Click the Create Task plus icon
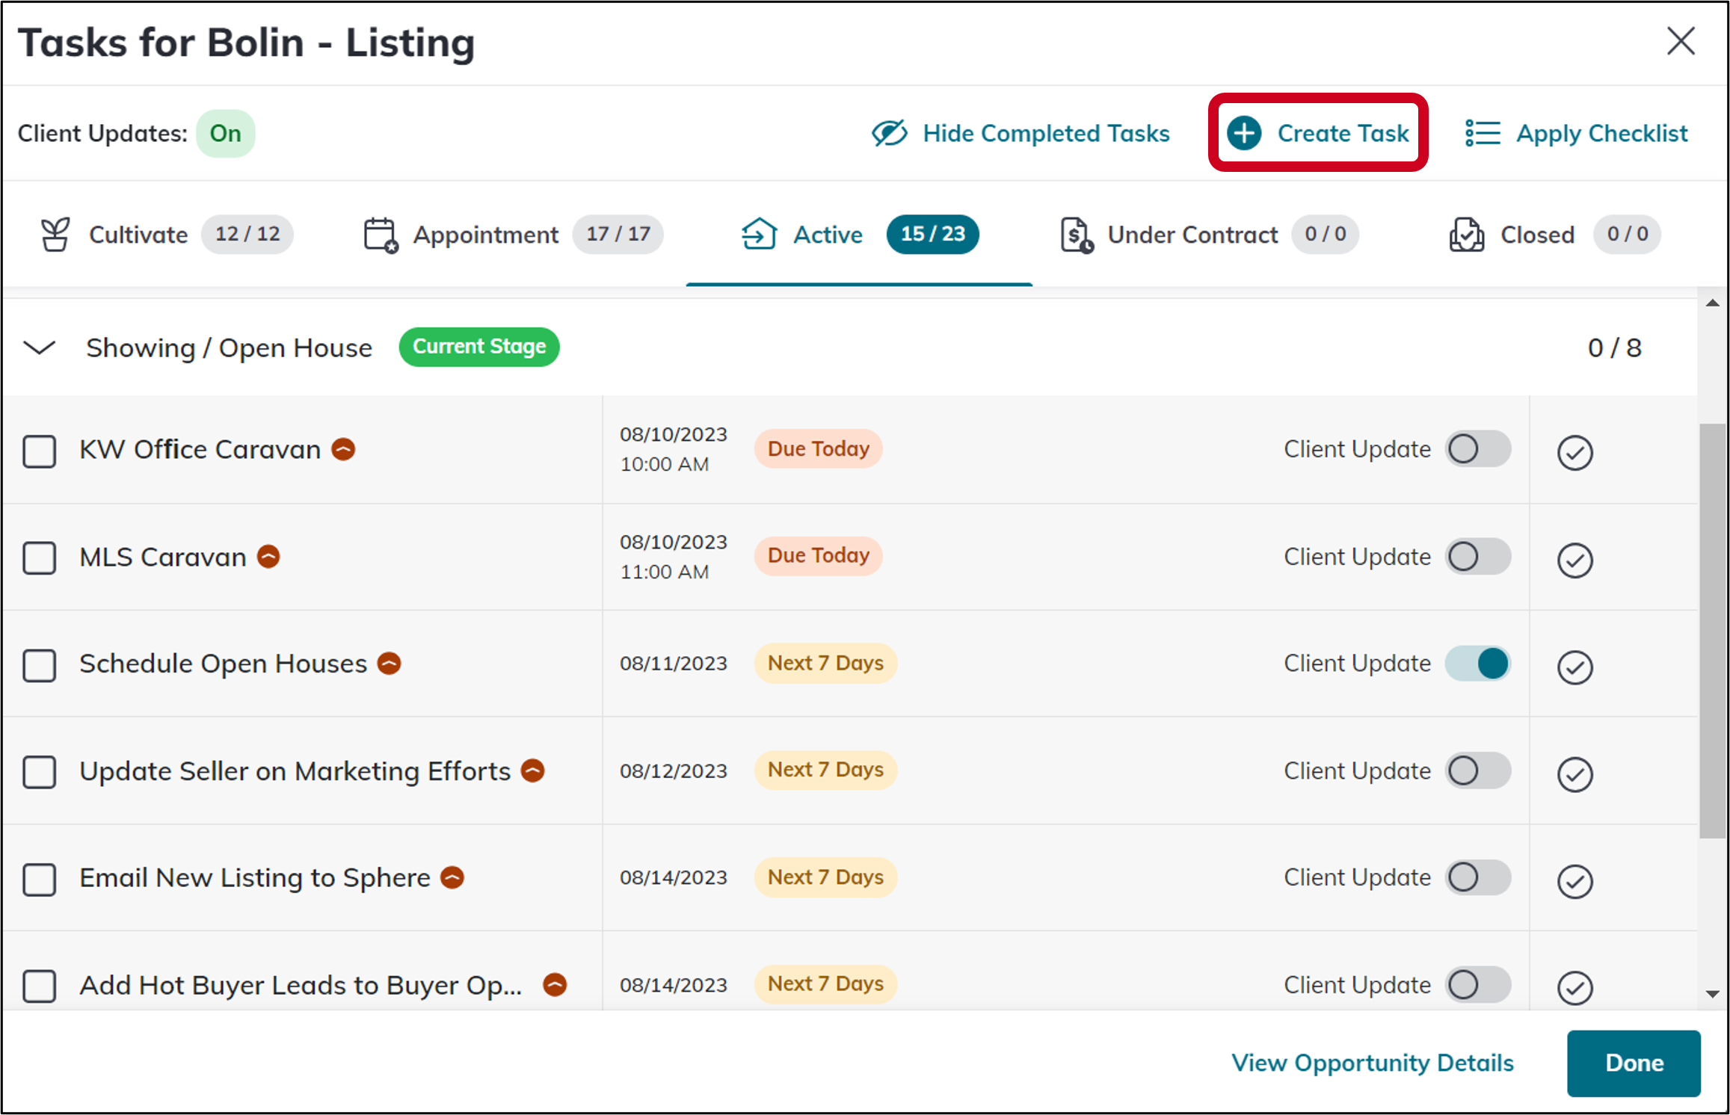The height and width of the screenshot is (1115, 1730). [x=1243, y=133]
